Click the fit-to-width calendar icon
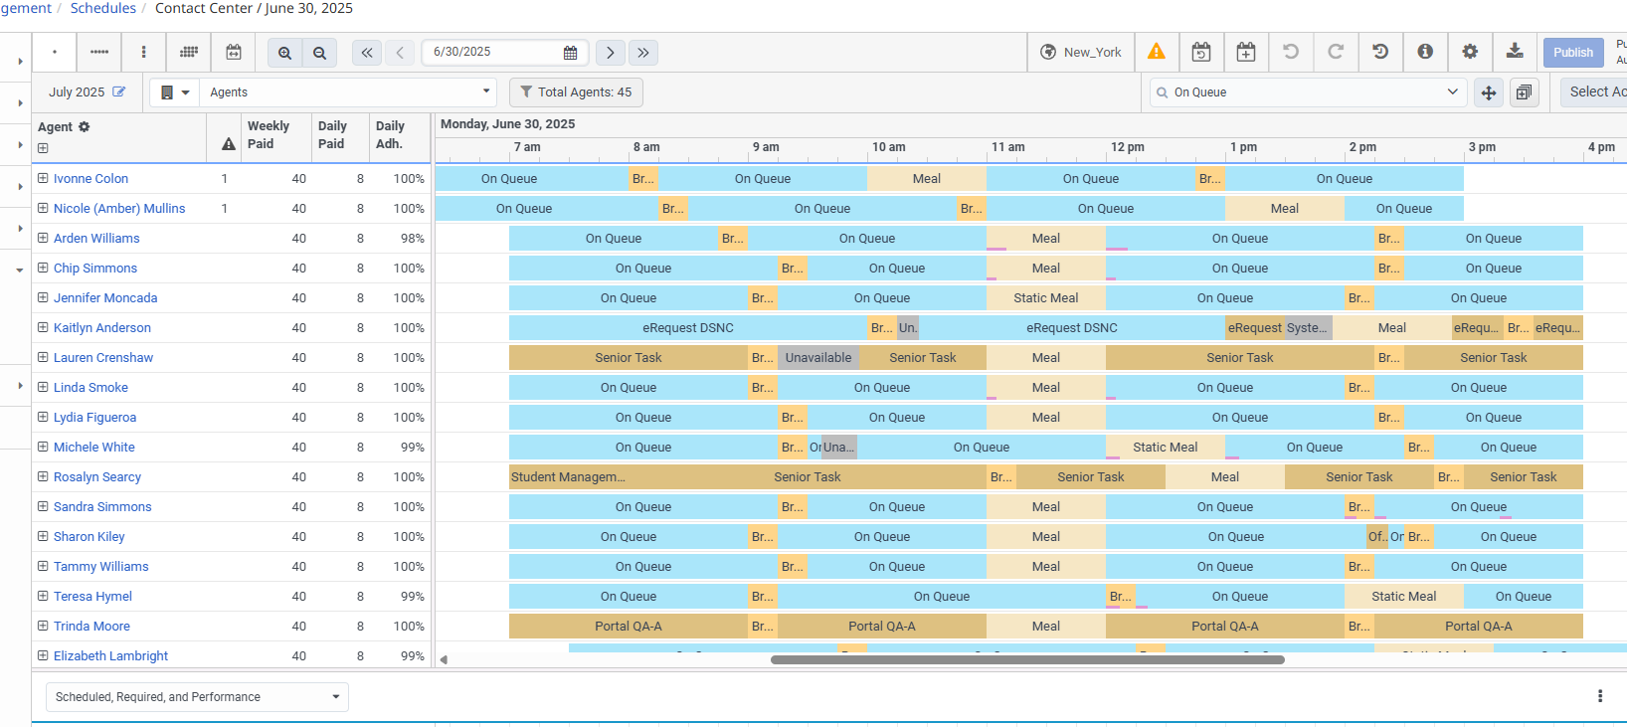The image size is (1627, 727). [234, 53]
